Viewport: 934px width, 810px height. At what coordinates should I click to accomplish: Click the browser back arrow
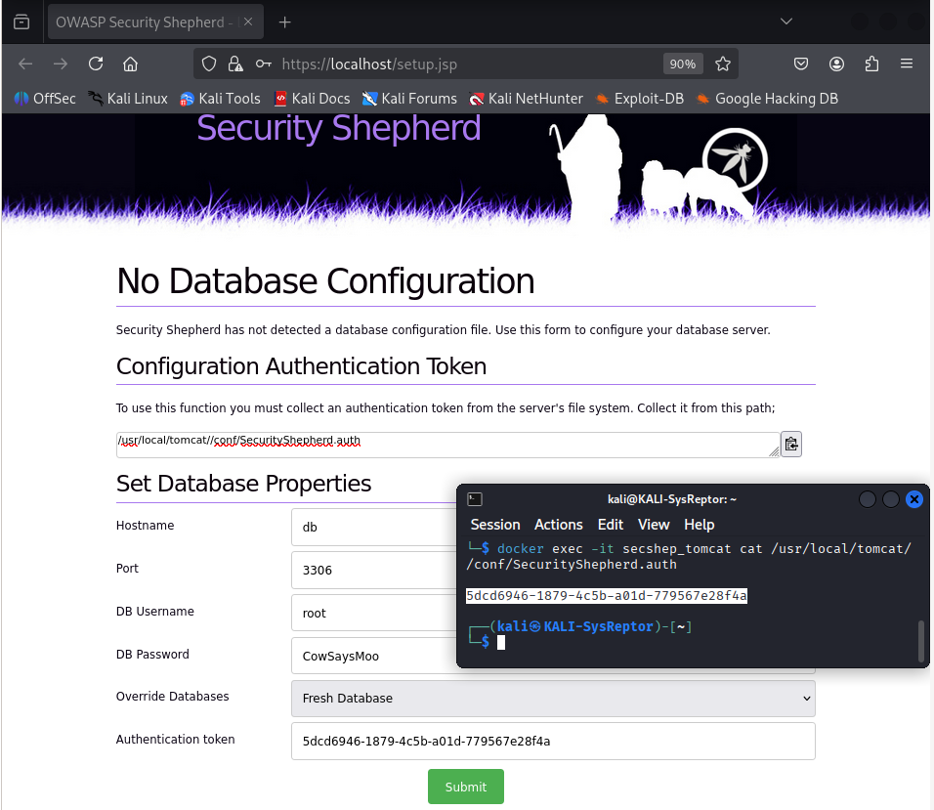point(25,64)
